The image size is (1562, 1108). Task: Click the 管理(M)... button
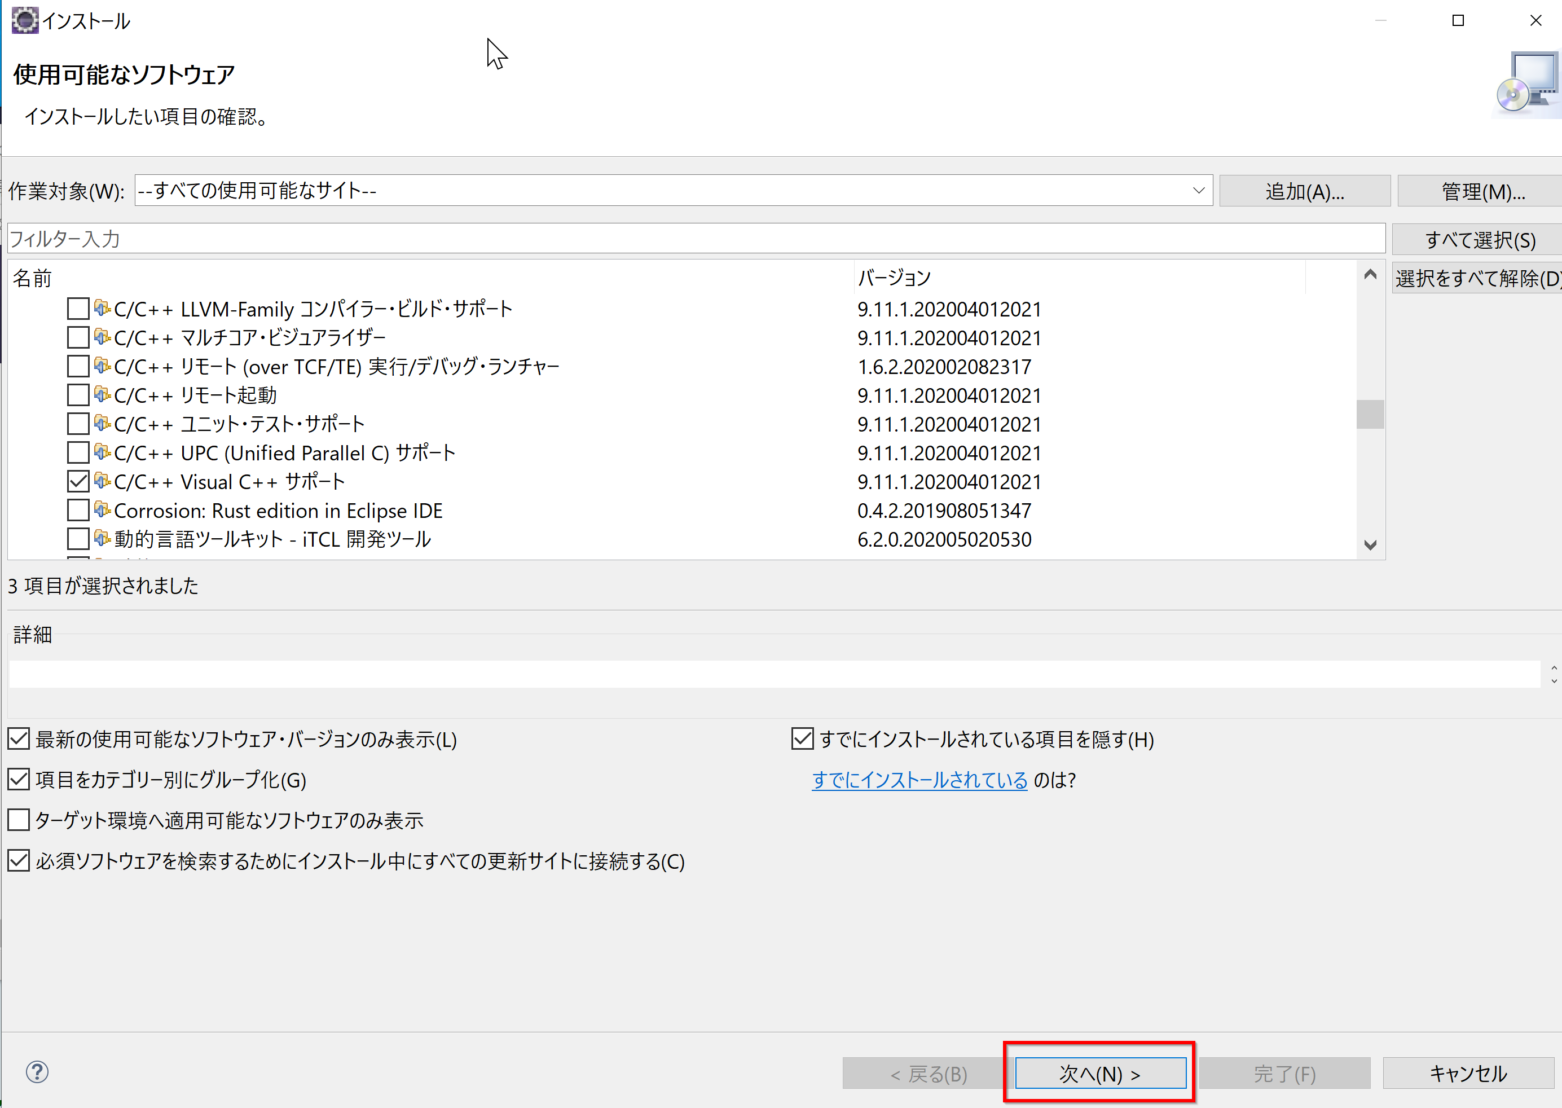[x=1481, y=191]
